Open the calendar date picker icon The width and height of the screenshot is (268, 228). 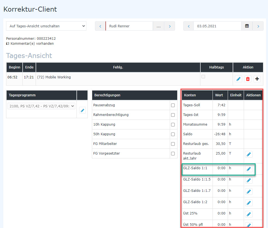(x=247, y=26)
